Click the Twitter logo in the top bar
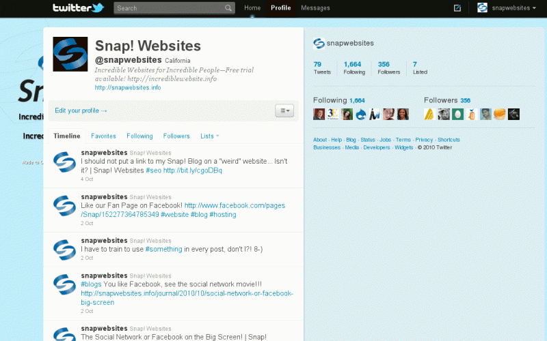Screen dimensions: 547x341 click(x=77, y=8)
